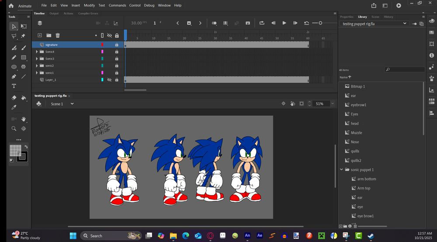Select the Eyedropper tool
This screenshot has width=437, height=242.
[14, 107]
